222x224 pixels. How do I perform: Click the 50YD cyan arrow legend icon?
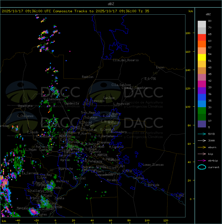click(x=202, y=134)
